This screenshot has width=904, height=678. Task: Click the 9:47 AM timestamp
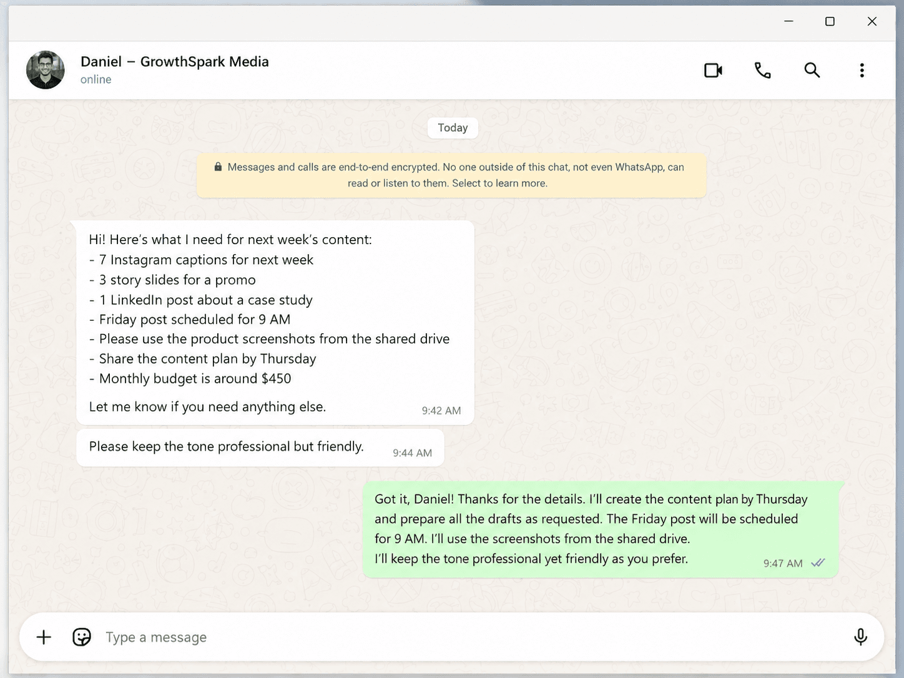tap(782, 564)
